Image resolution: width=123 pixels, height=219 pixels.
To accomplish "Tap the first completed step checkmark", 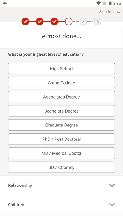I will point(25,22).
